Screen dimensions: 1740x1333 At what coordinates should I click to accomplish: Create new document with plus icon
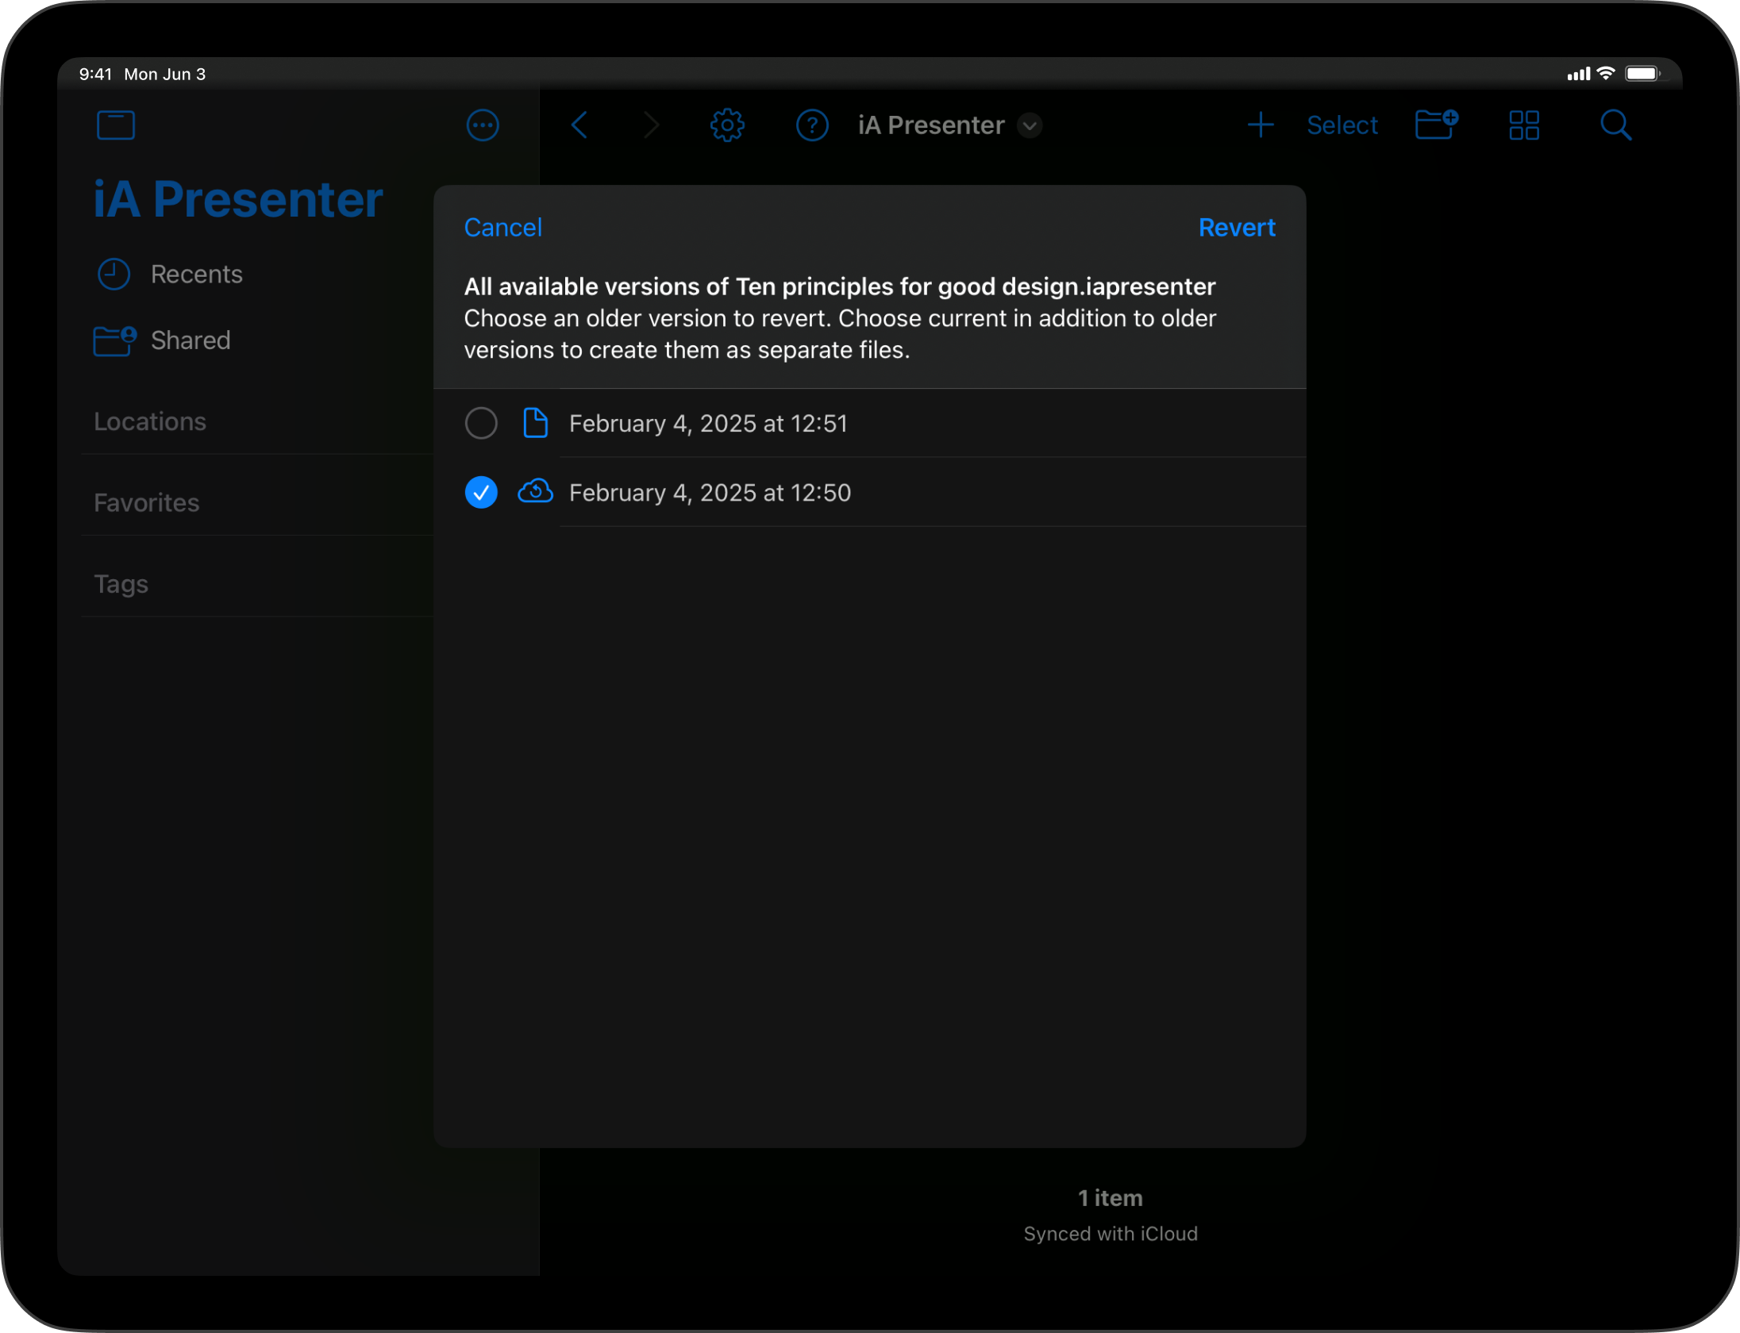click(1261, 125)
